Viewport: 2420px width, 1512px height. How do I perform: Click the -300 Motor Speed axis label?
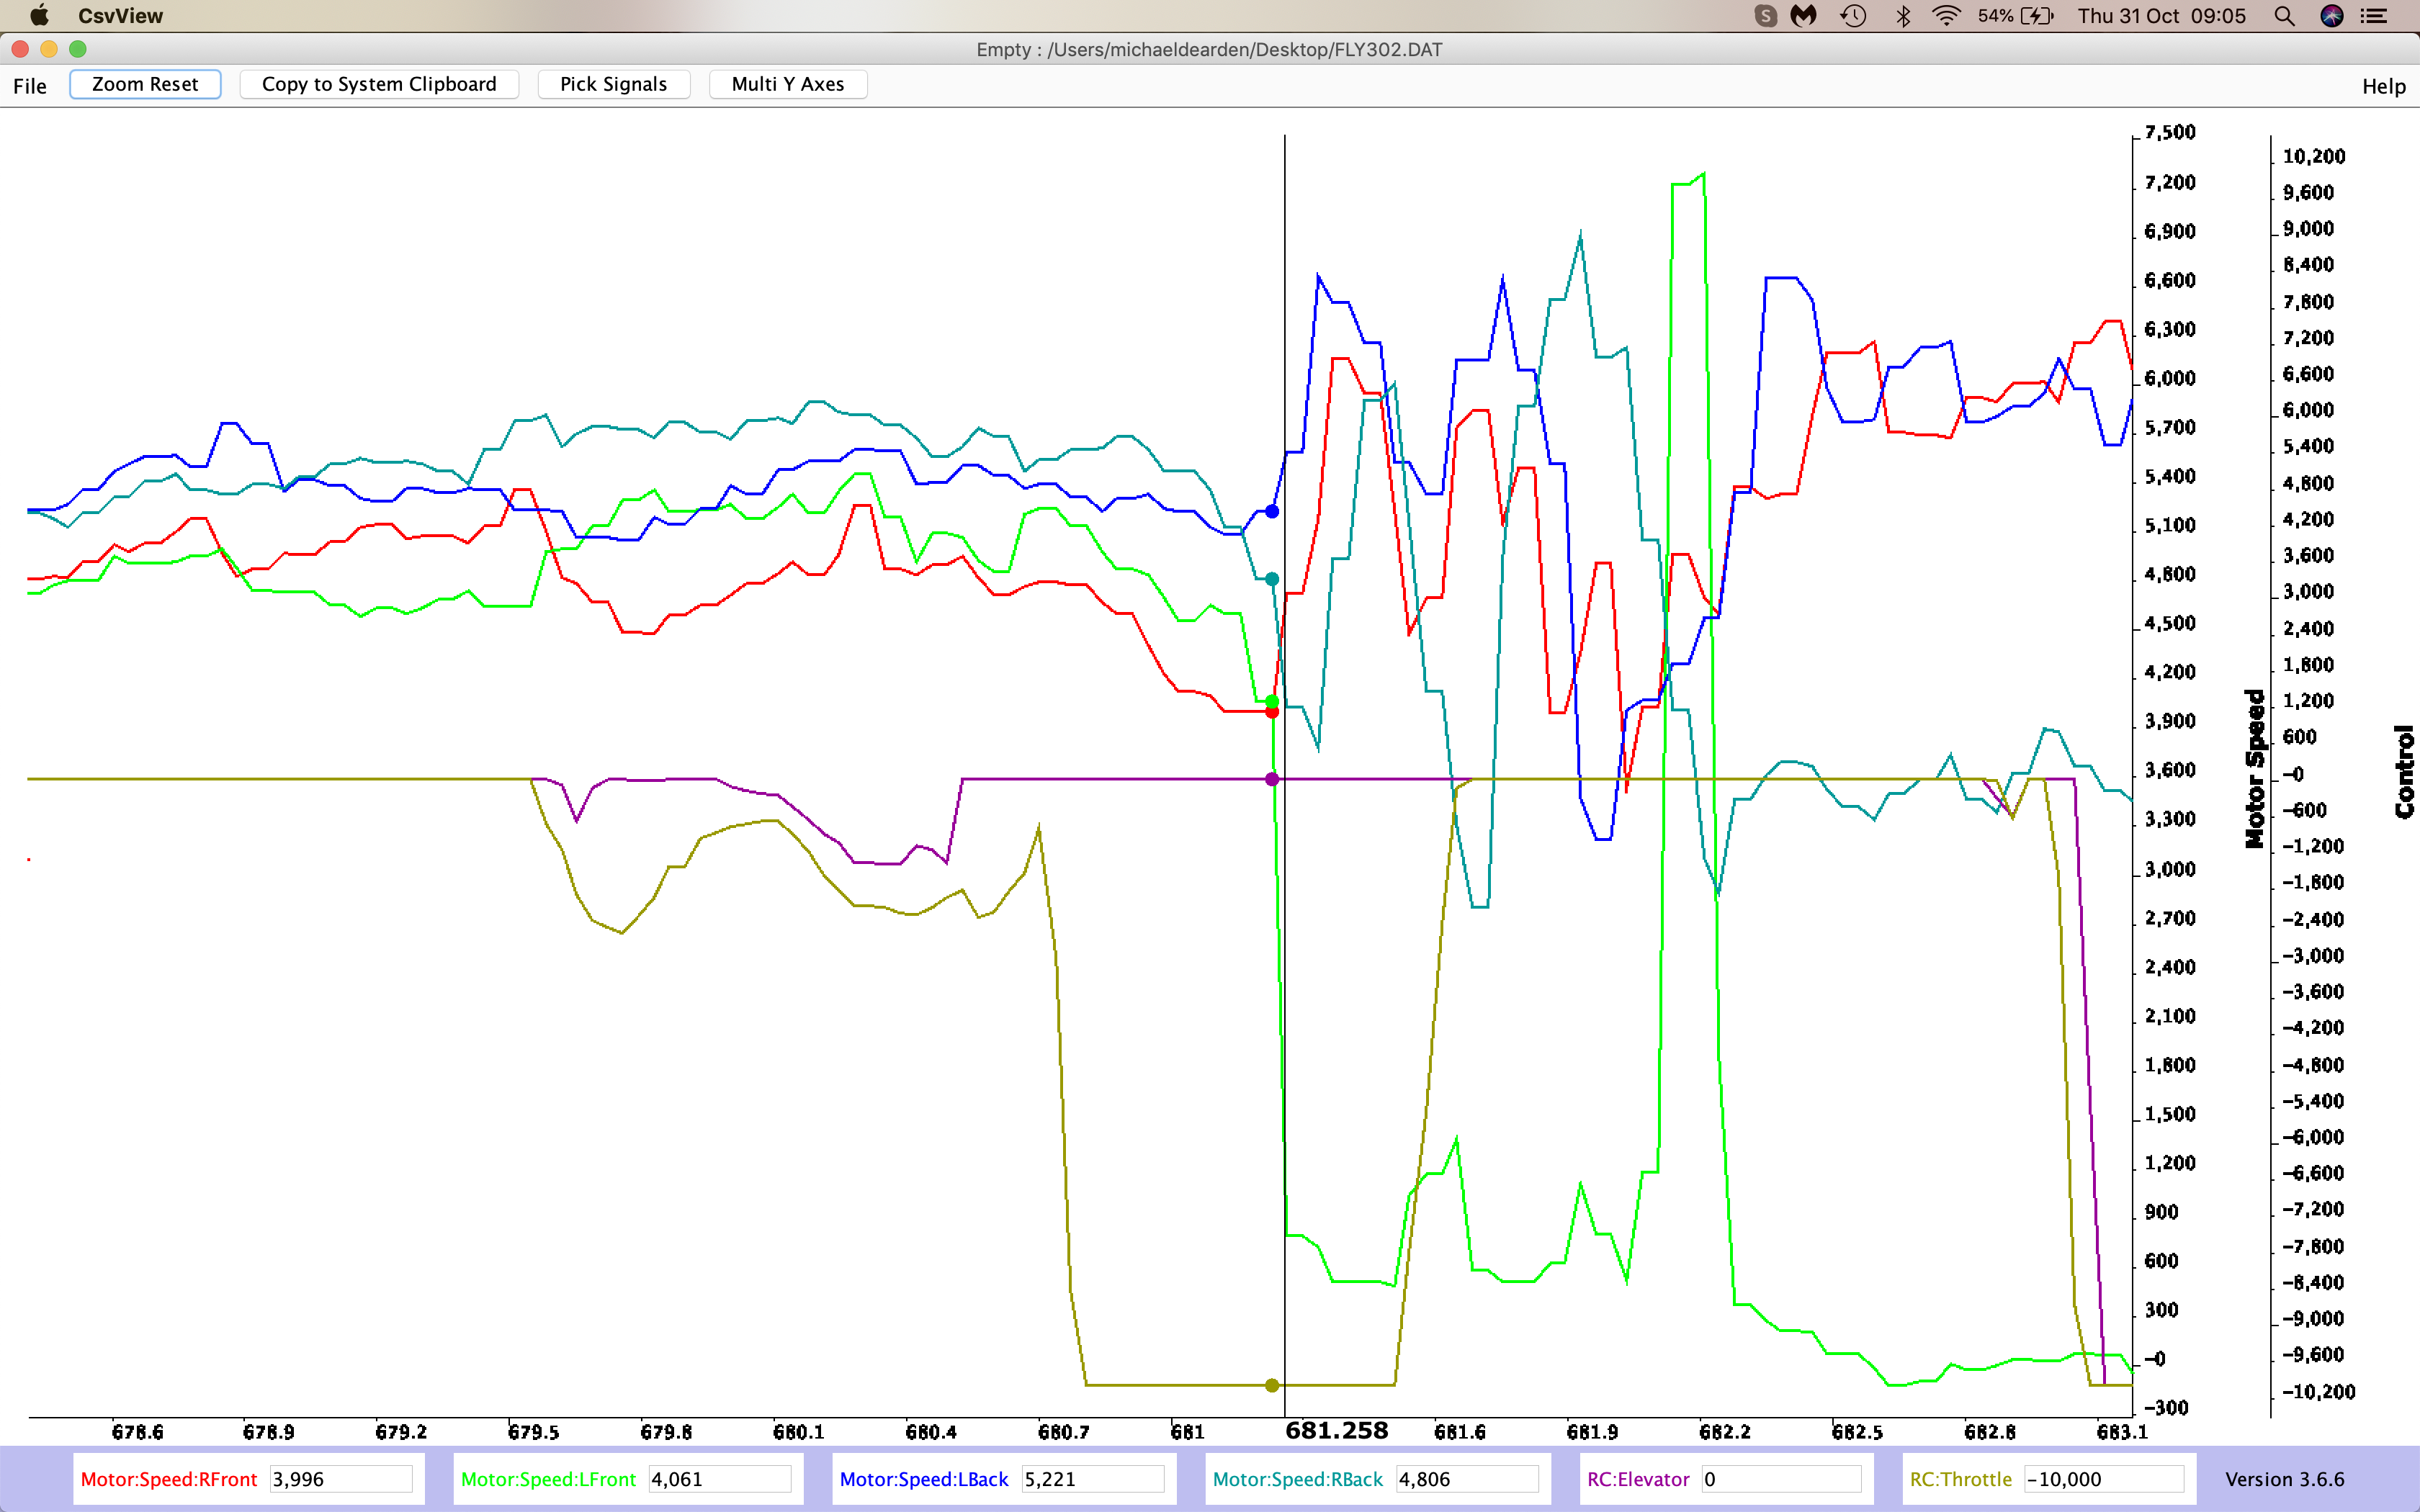coord(2166,1408)
